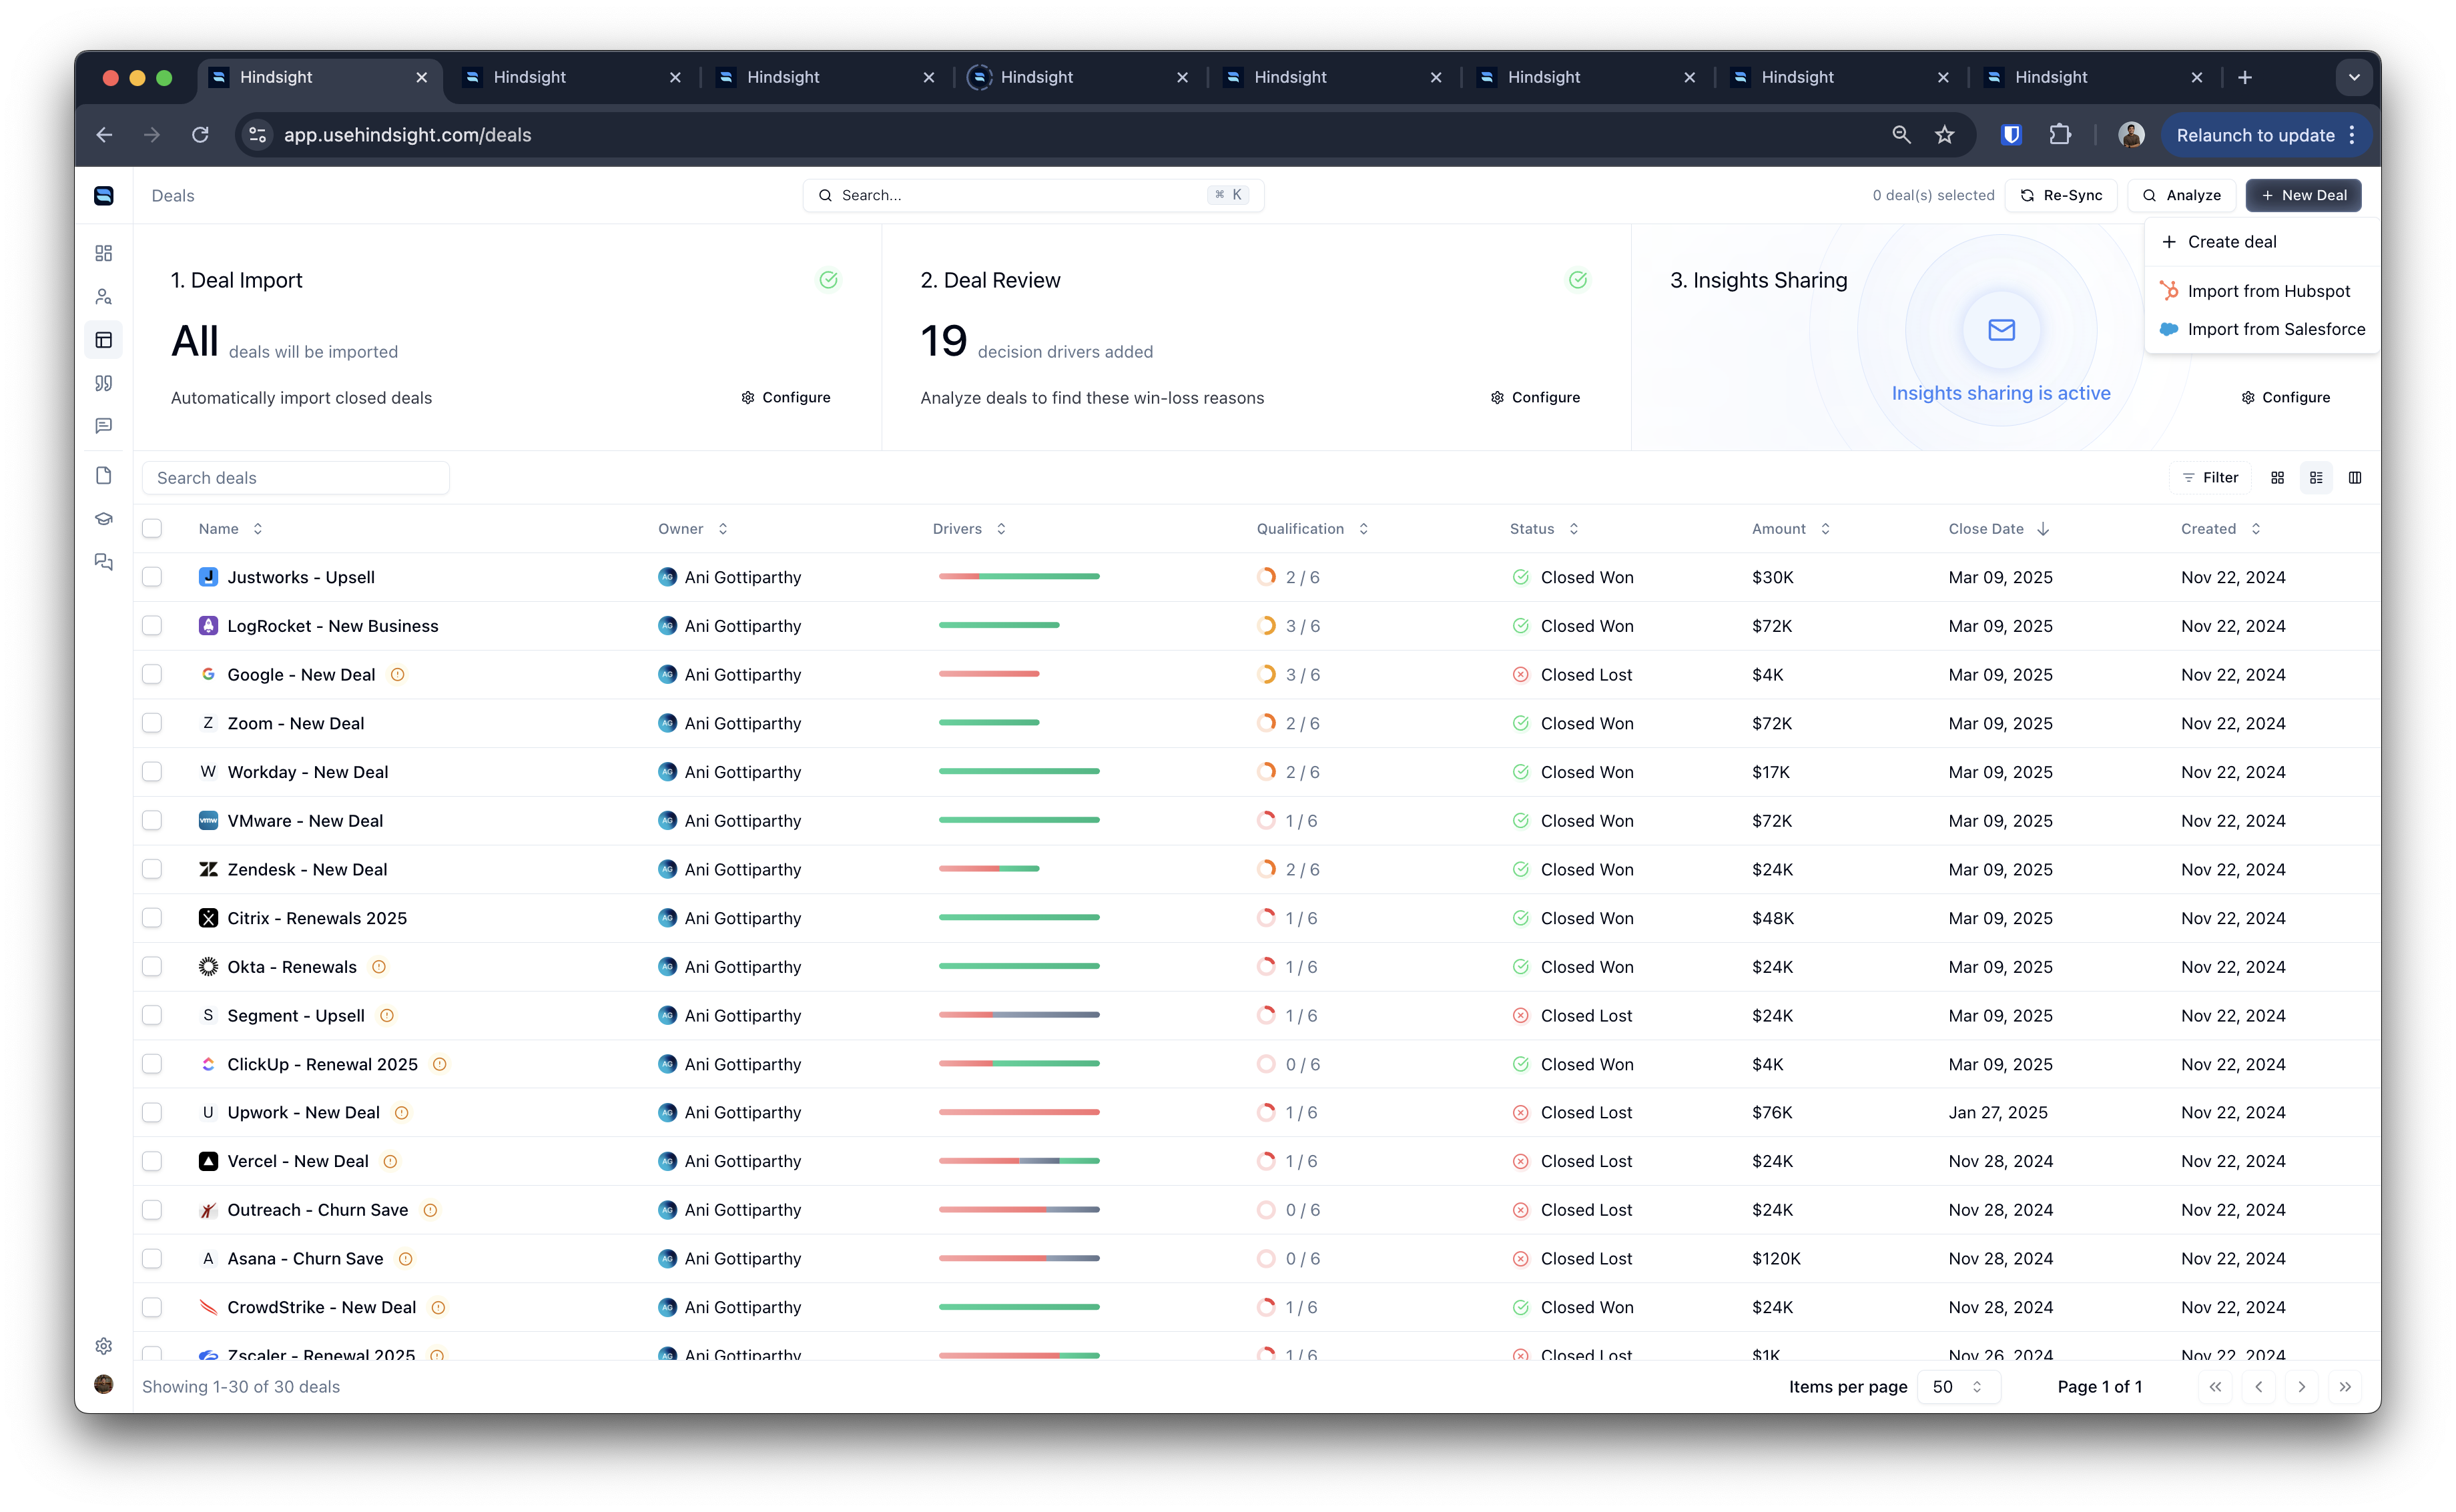This screenshot has width=2456, height=1512.
Task: Switch to the columns layout view icon
Action: click(2355, 478)
